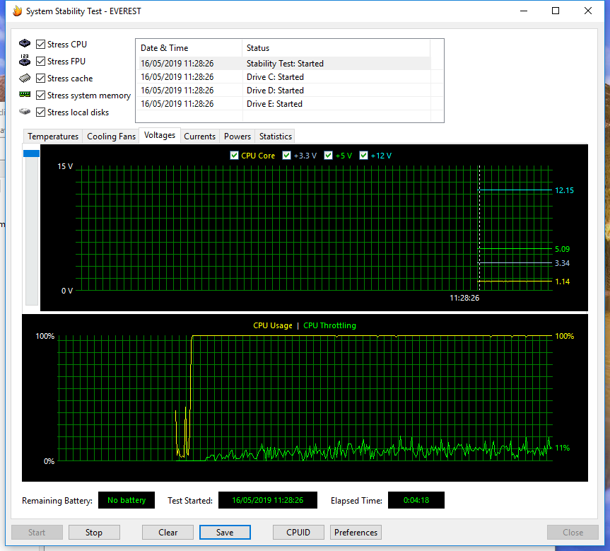Click the 5.09 voltage reading
This screenshot has height=551, width=610.
coord(562,249)
